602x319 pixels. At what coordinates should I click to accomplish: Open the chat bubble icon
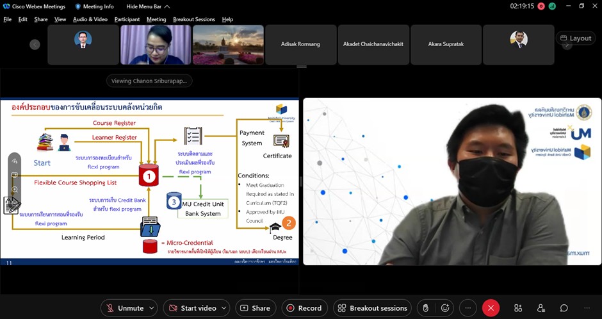pos(564,308)
